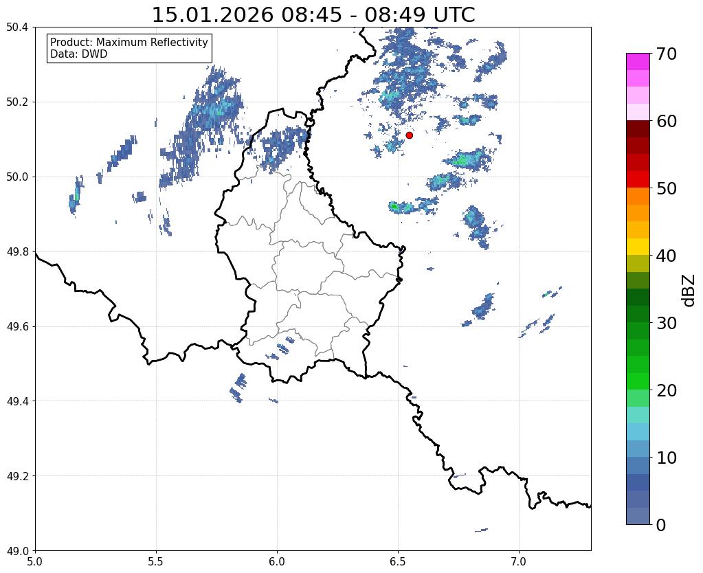The height and width of the screenshot is (573, 703).
Task: Click the colorbar tick label 0
Action: [661, 525]
